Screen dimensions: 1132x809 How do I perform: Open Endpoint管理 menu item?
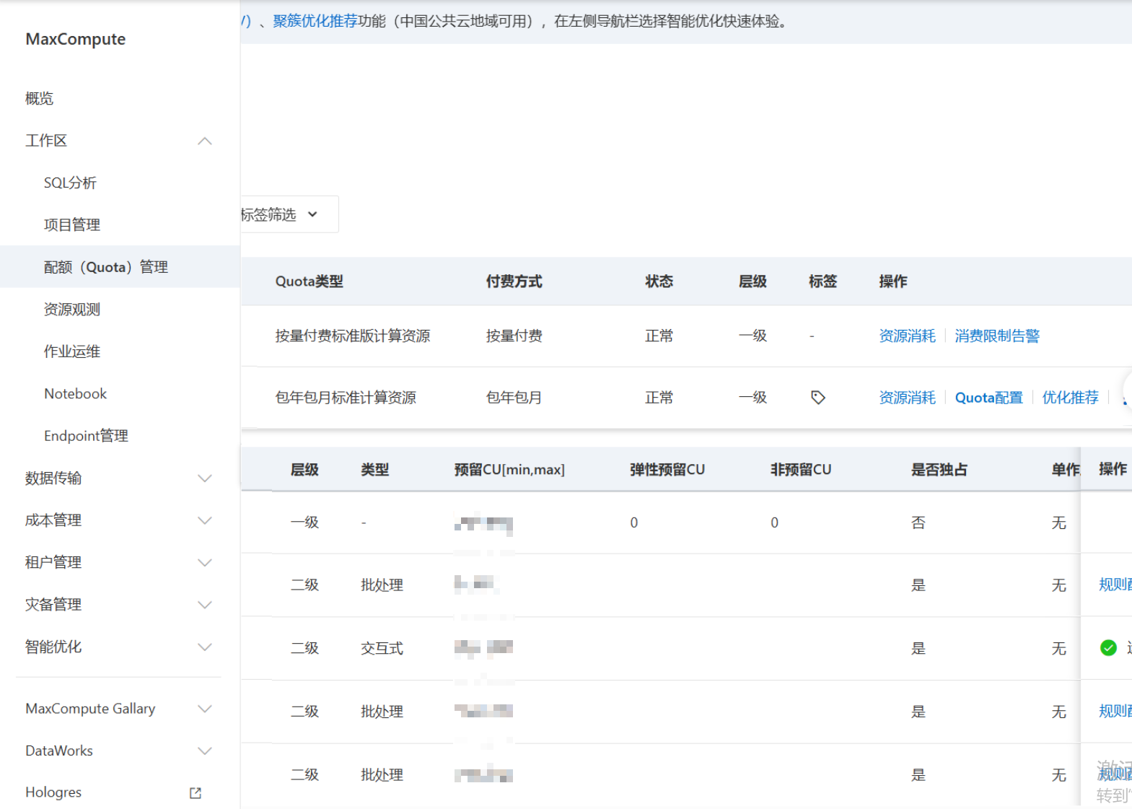point(86,436)
